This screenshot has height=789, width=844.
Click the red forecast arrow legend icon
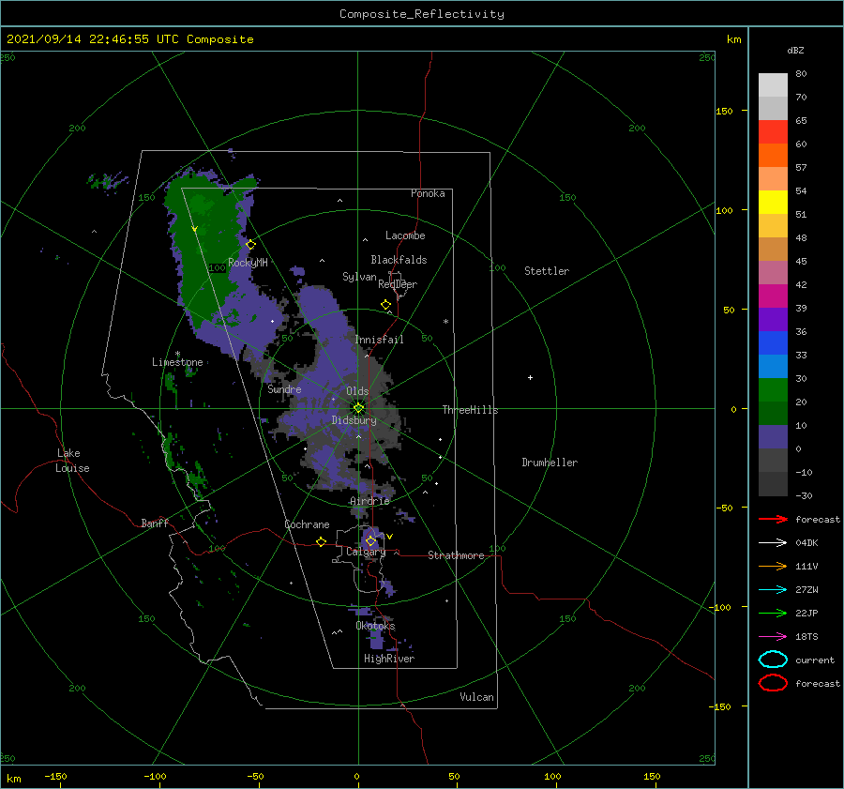coord(773,519)
